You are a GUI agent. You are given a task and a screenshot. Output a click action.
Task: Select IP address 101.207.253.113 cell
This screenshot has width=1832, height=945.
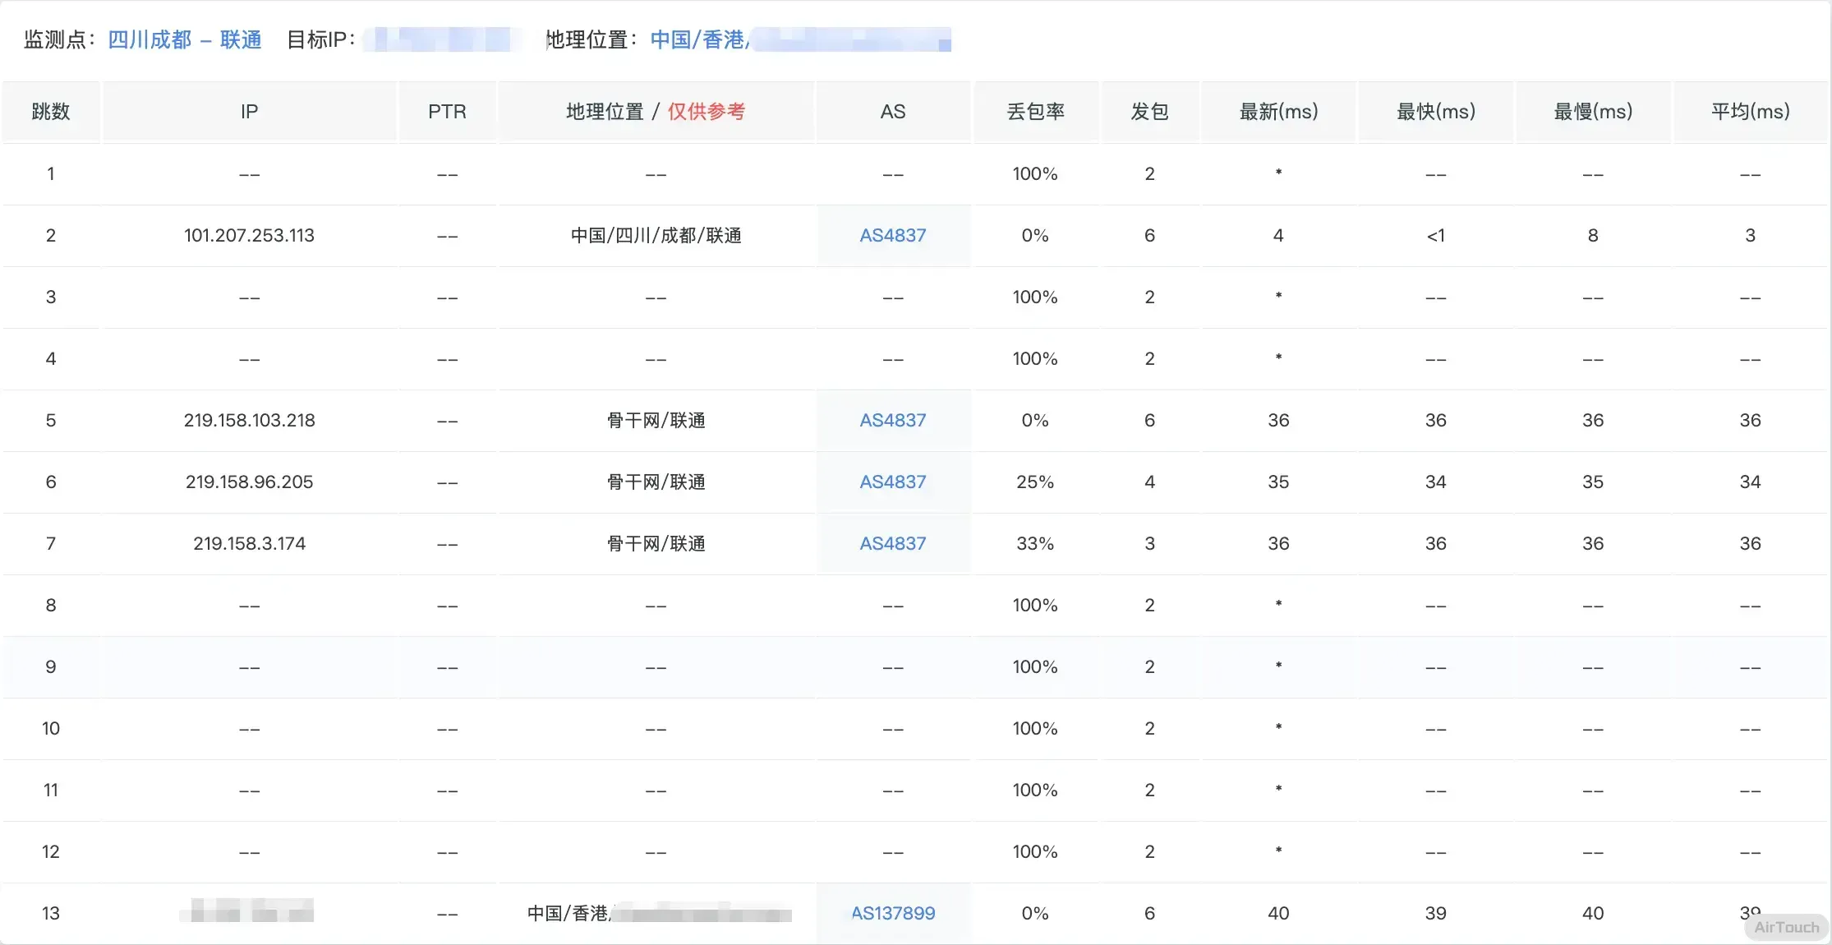[249, 236]
